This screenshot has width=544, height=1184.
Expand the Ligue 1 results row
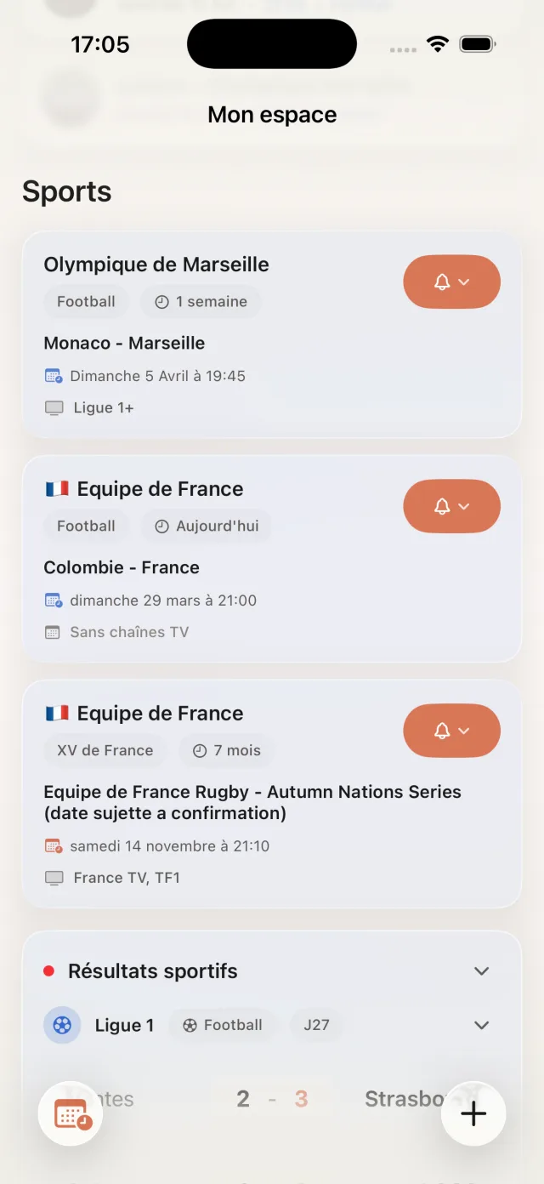481,1025
